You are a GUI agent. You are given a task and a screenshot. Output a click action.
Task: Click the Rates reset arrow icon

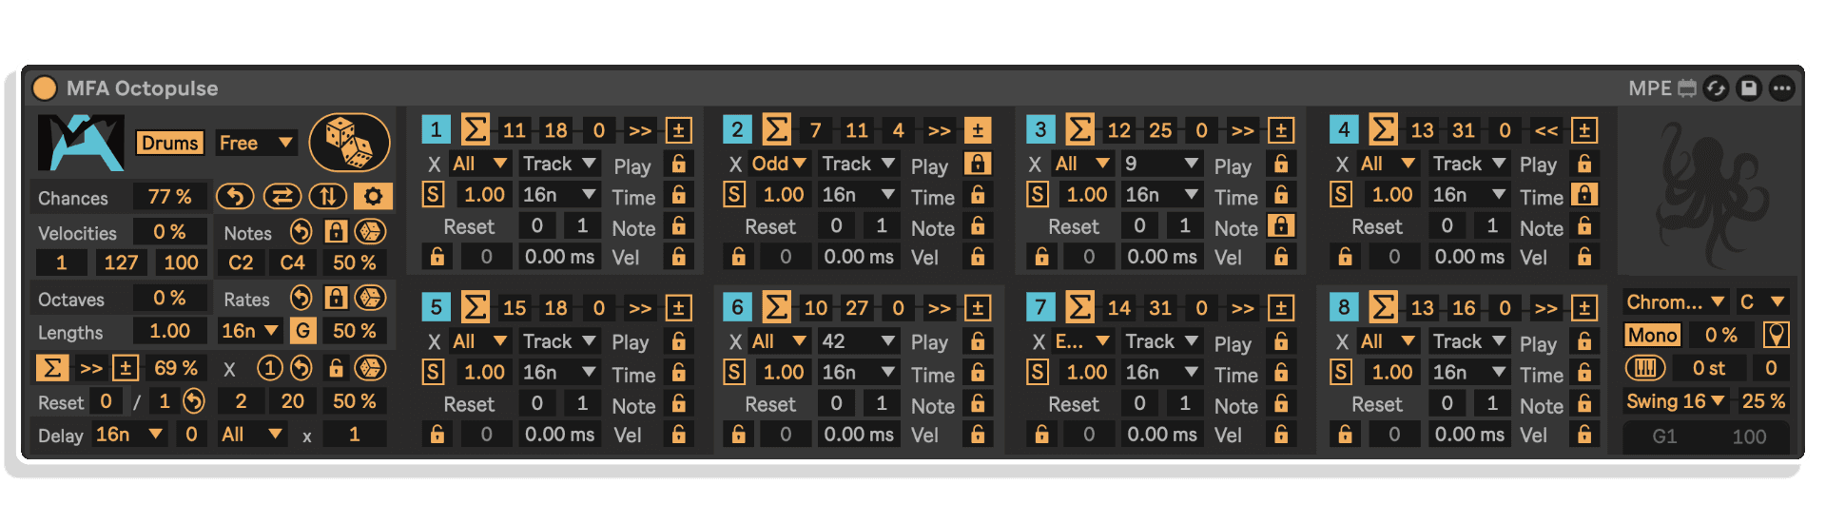[301, 298]
